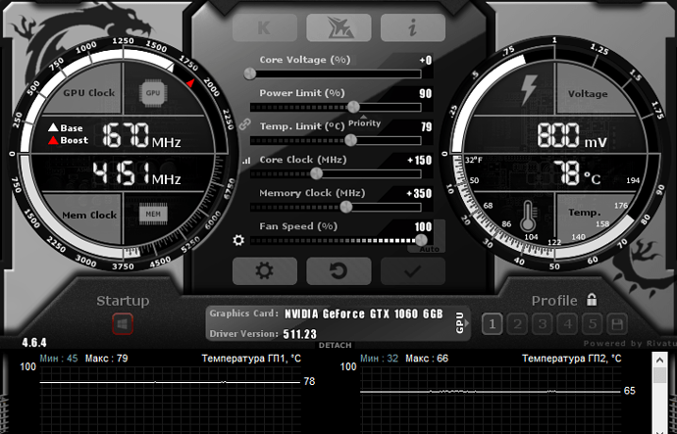This screenshot has width=677, height=434.
Task: Click the Memory Clock +350 value field
Action: tap(419, 194)
